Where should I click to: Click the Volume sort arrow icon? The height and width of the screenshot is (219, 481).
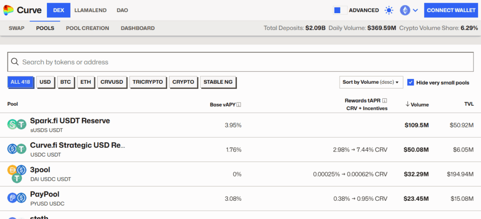point(407,104)
